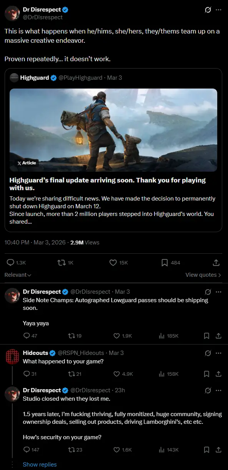Like the Lowguard passes reply with 1.9K likes
This screenshot has height=470, width=228.
(123, 336)
